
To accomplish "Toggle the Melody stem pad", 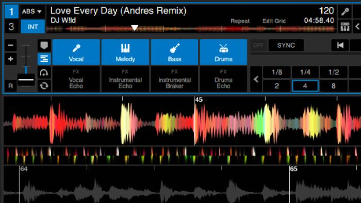I will point(125,52).
